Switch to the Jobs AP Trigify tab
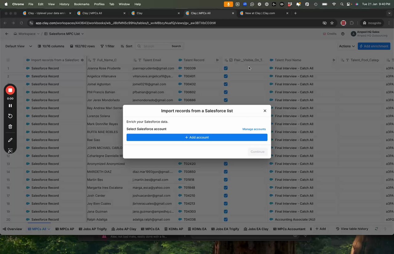The height and width of the screenshot is (254, 394). [x=93, y=229]
